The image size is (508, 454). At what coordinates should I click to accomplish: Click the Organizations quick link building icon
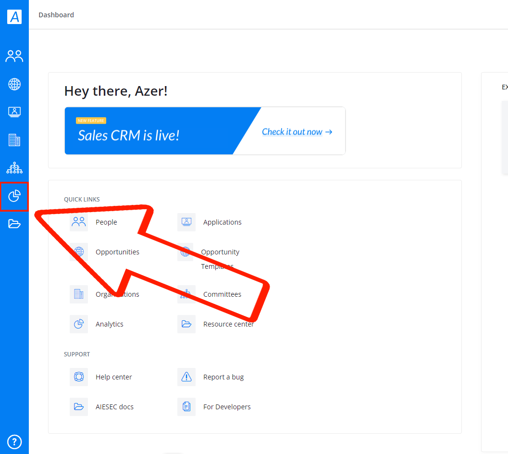pos(79,294)
